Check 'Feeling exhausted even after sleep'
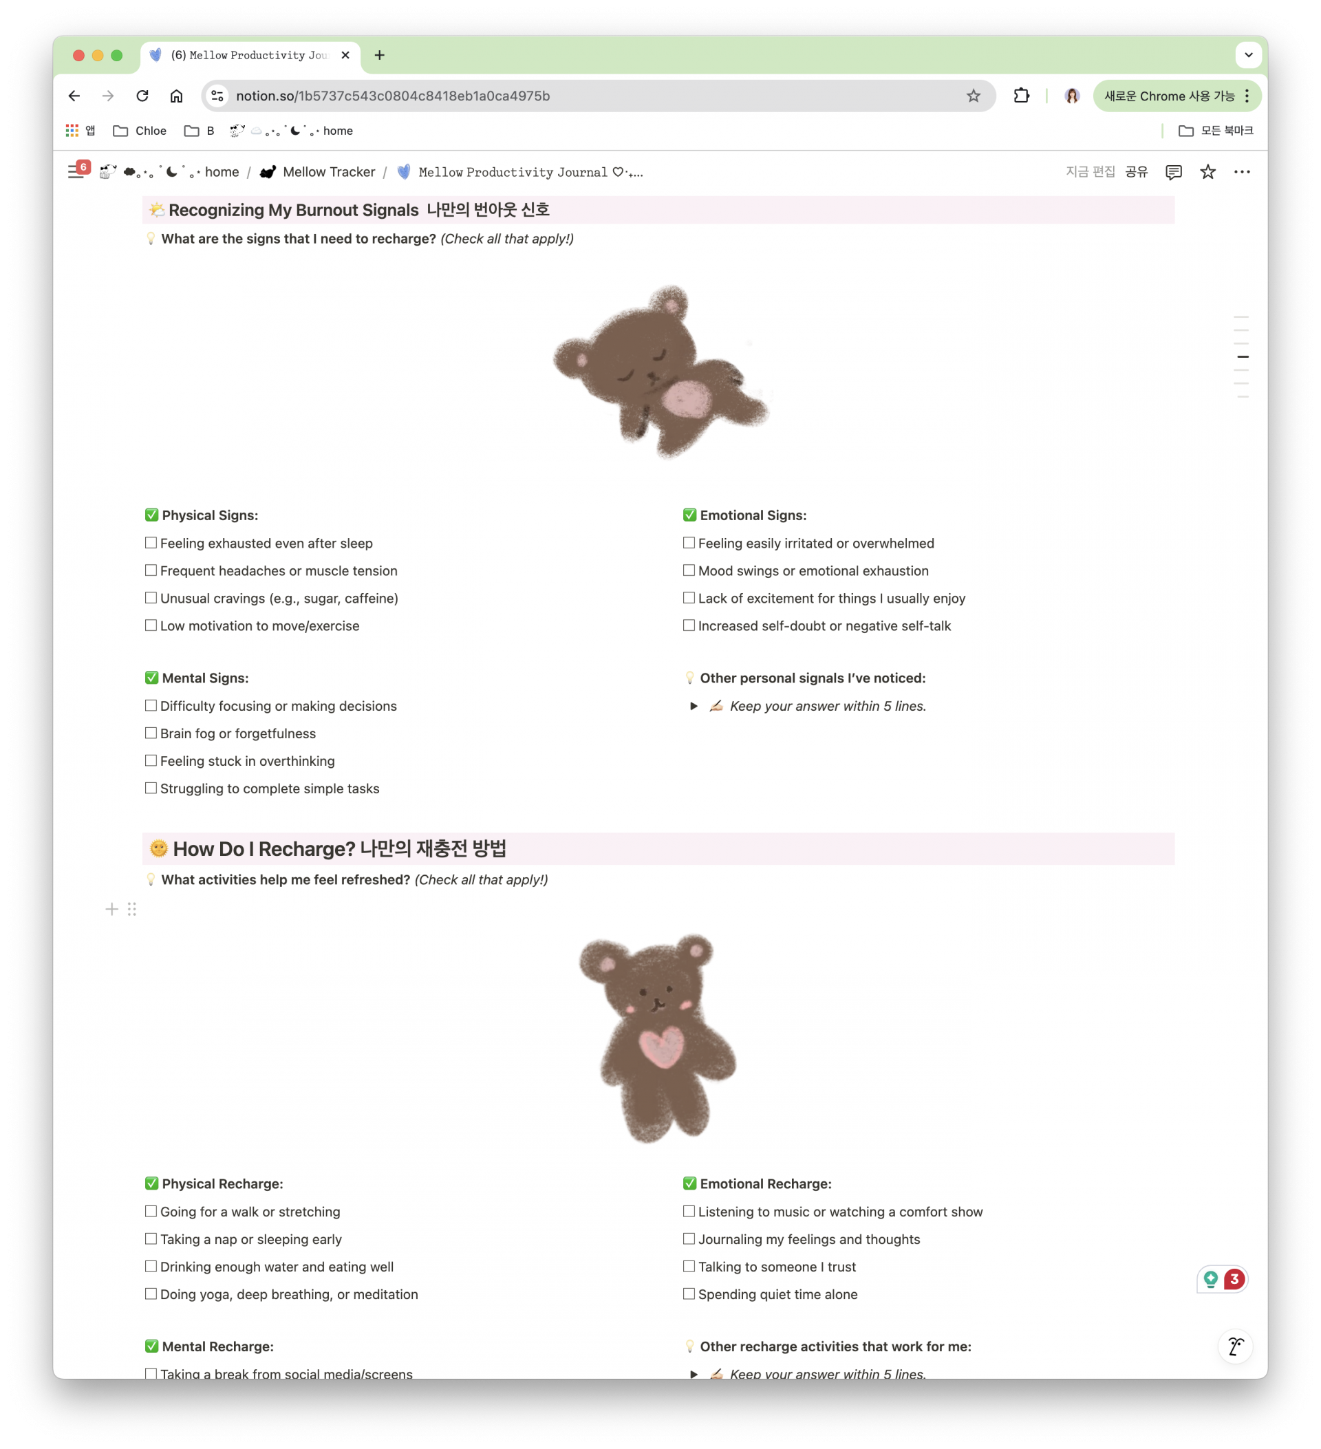Image resolution: width=1321 pixels, height=1449 pixels. [x=151, y=543]
